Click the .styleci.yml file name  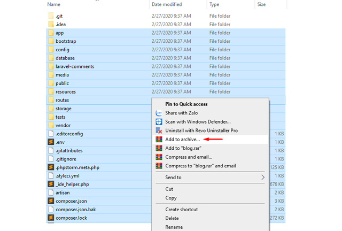(x=67, y=176)
